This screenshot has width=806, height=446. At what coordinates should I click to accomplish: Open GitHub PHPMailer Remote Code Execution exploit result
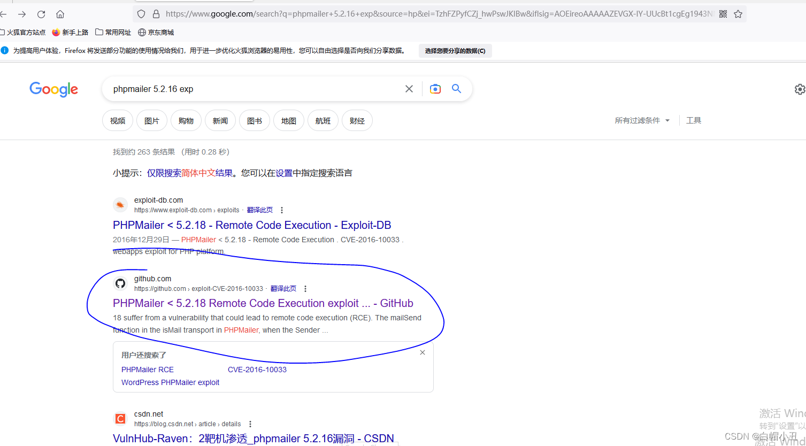pyautogui.click(x=263, y=303)
